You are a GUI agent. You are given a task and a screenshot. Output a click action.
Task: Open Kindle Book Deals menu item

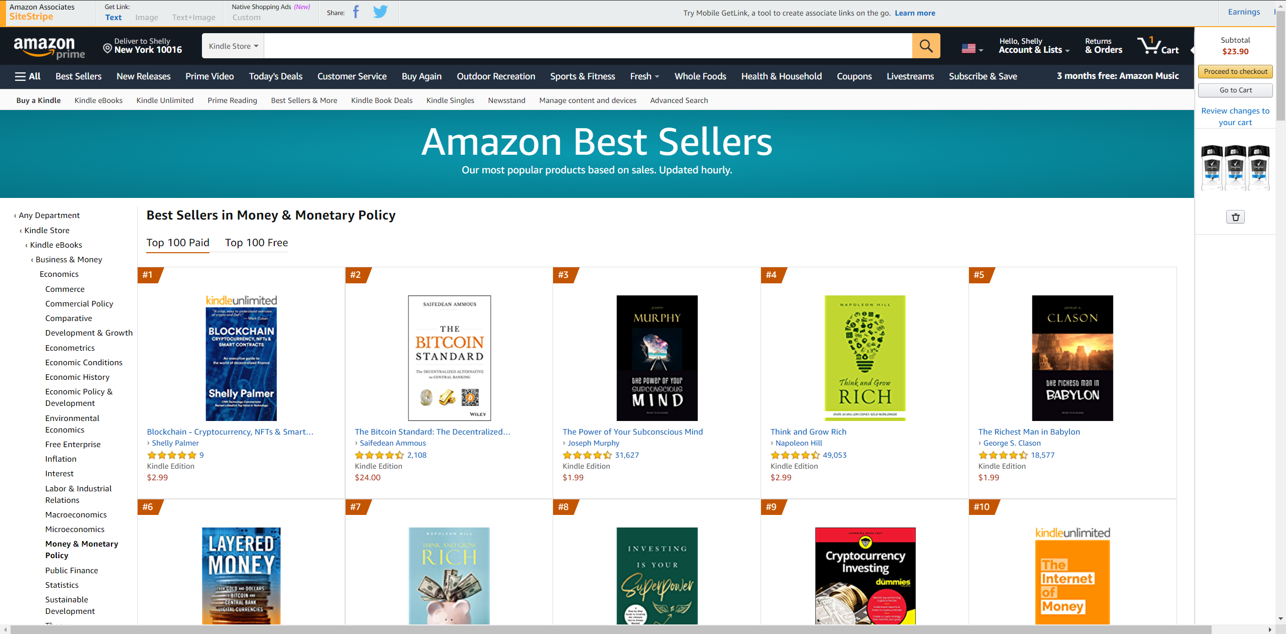point(382,100)
